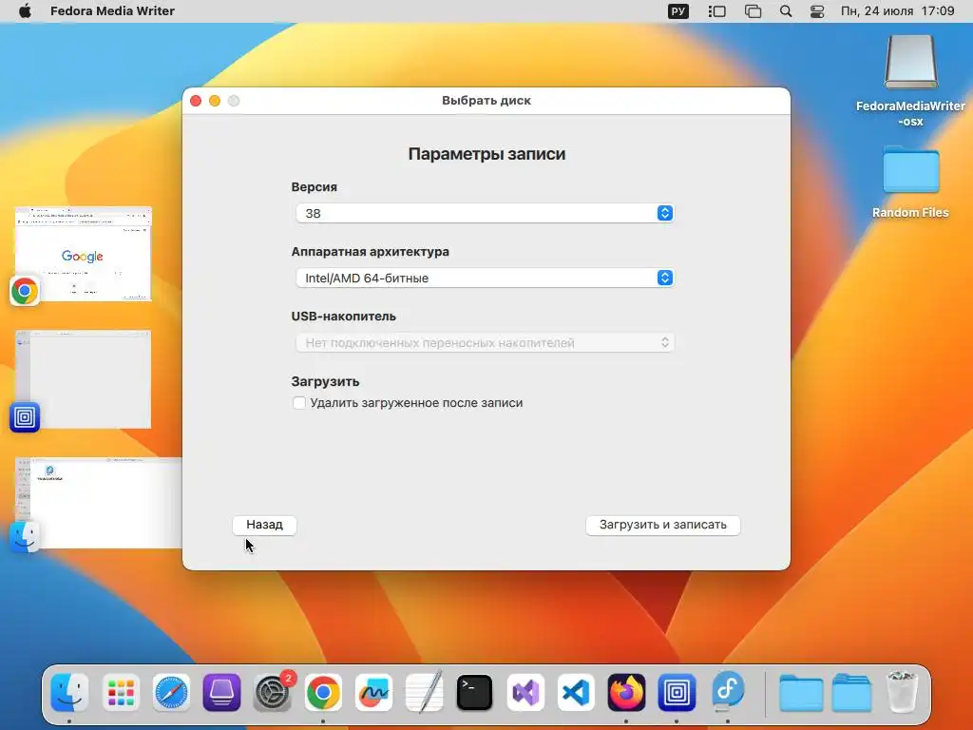Launch Google Chrome from the Dock
973x730 pixels.
pos(323,692)
